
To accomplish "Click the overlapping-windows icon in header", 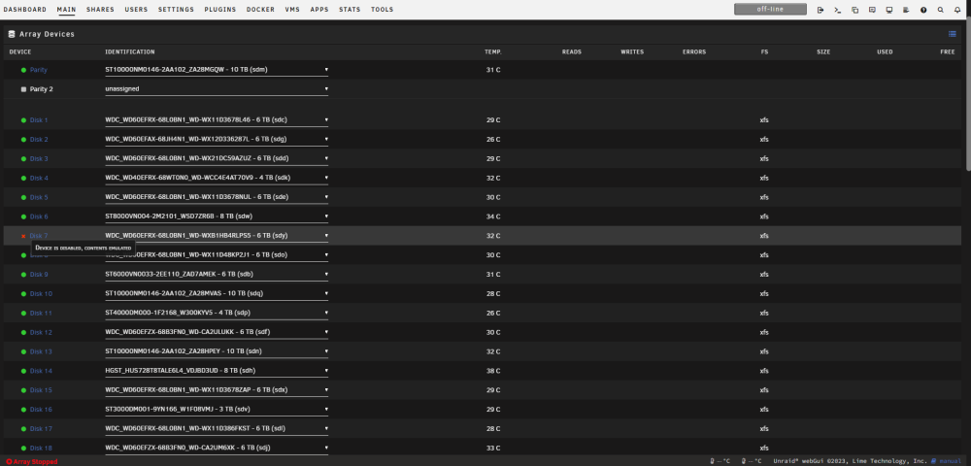I will coord(855,10).
